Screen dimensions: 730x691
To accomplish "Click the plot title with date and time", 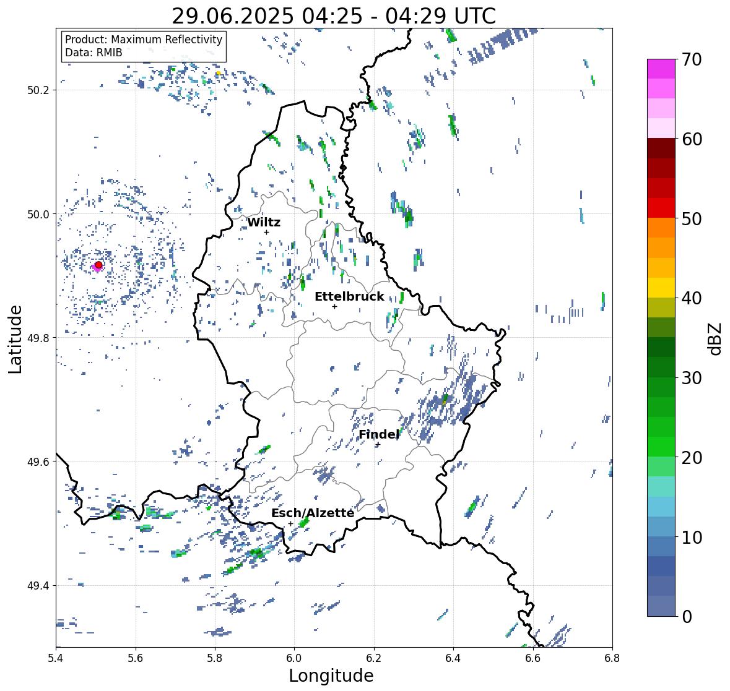I will tap(334, 16).
